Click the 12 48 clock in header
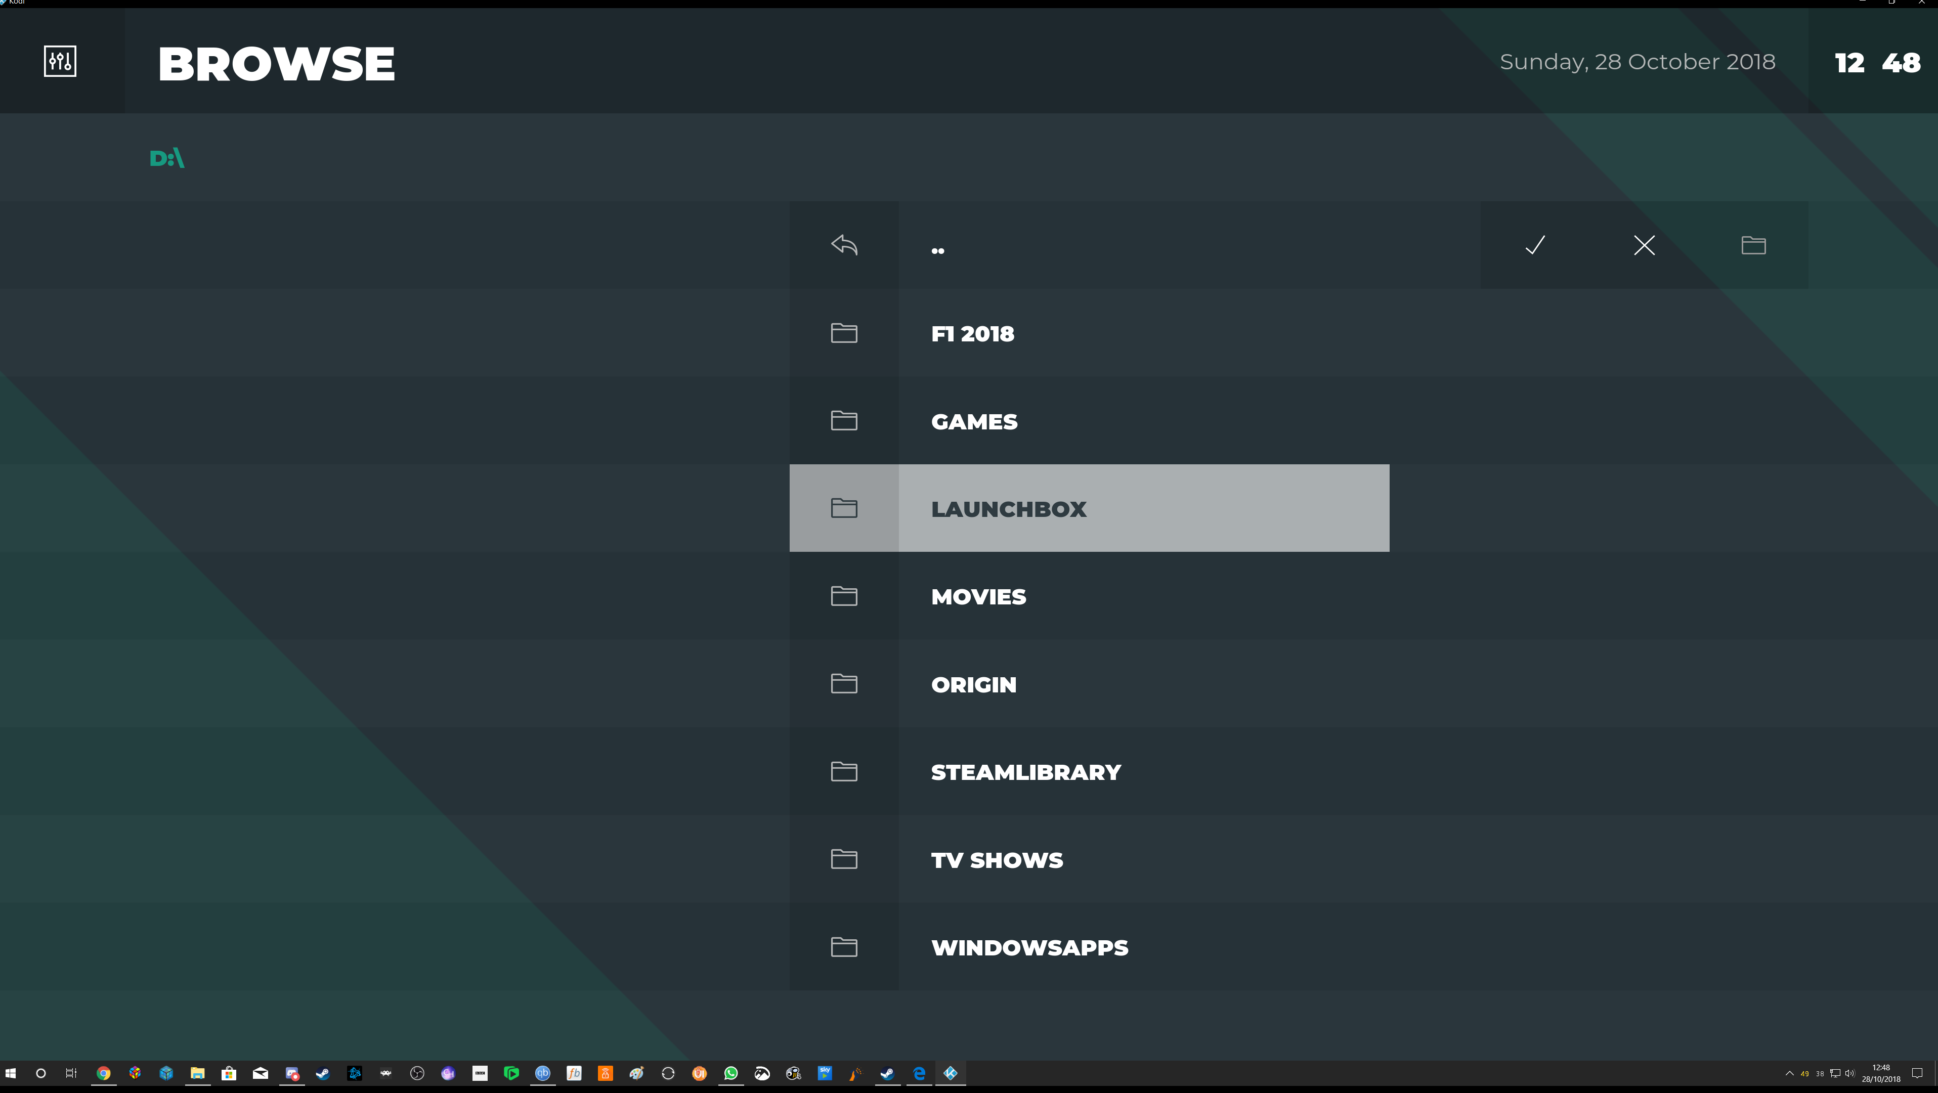 point(1877,62)
